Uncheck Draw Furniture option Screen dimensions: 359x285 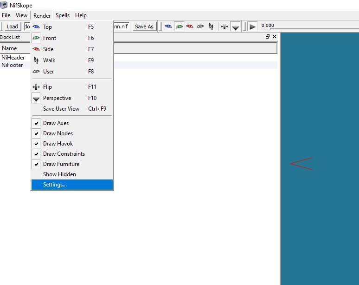point(72,164)
